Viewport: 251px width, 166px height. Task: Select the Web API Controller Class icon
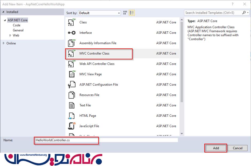pos(71,64)
